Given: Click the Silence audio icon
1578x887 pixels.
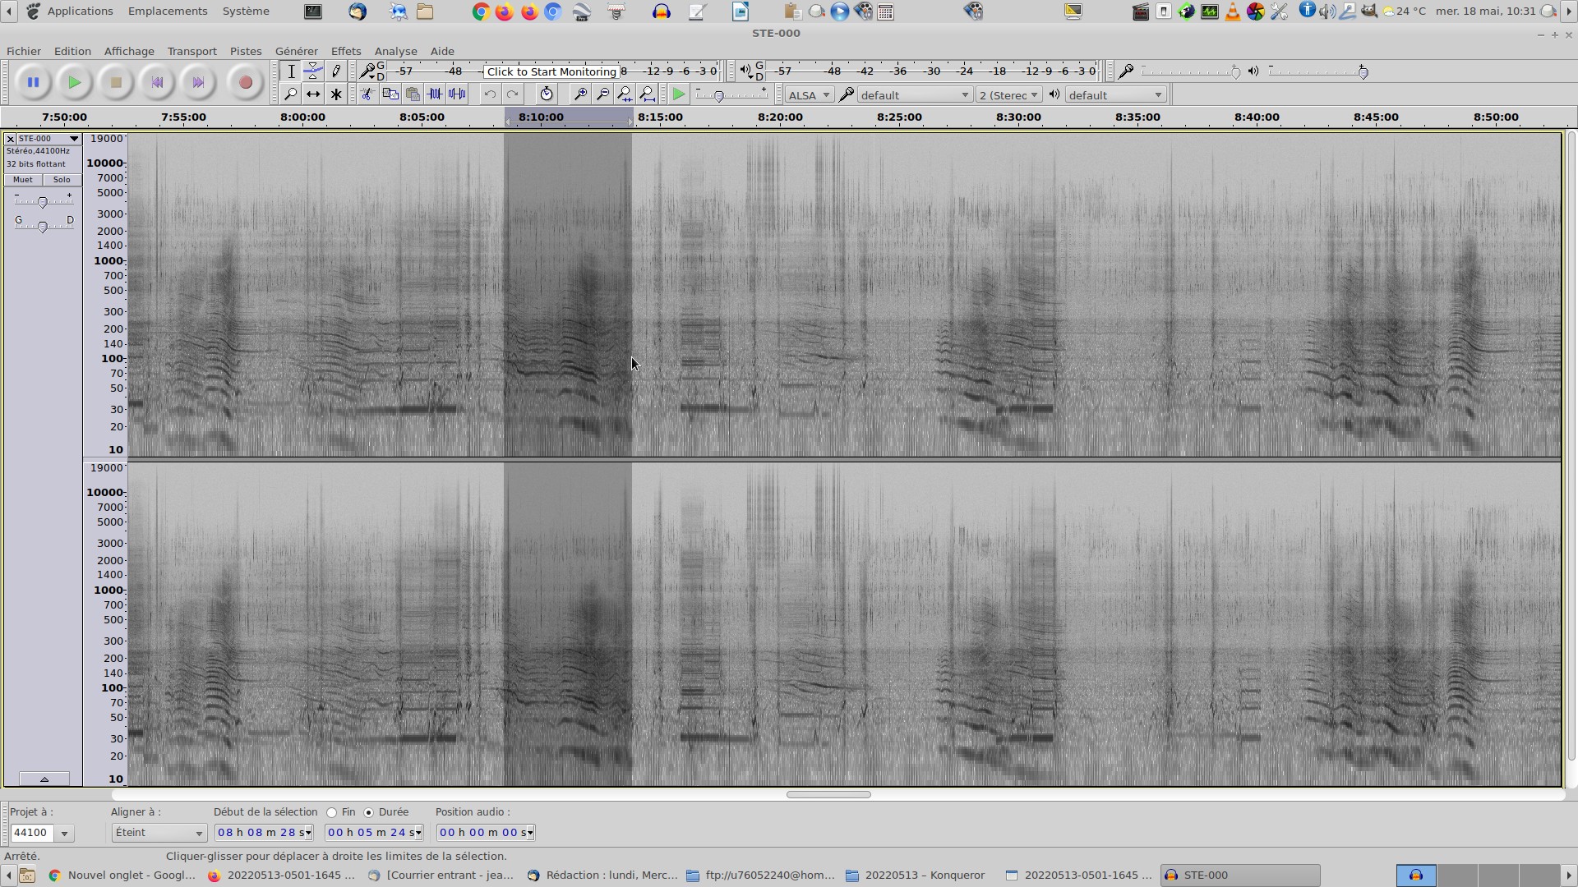Looking at the screenshot, I should pos(457,94).
